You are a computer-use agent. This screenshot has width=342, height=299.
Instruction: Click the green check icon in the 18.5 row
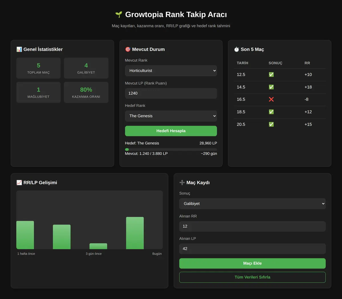(x=271, y=112)
